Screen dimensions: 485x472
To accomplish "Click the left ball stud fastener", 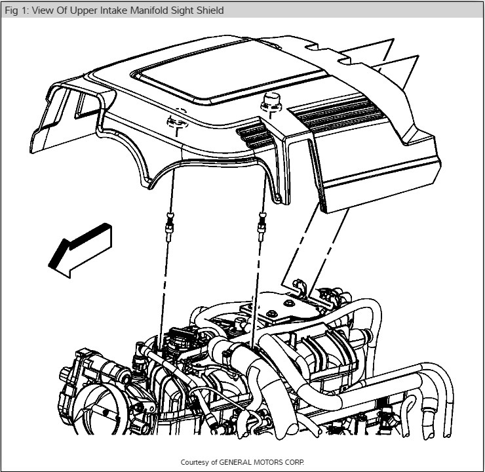I will coord(169,227).
